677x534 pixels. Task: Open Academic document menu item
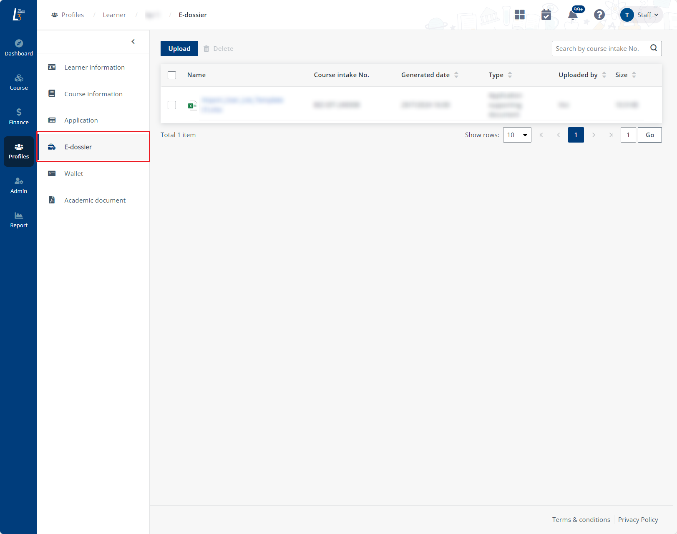tap(95, 201)
